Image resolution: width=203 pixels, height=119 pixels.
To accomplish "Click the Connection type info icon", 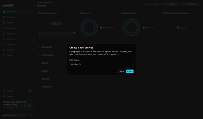I will click(138, 13).
